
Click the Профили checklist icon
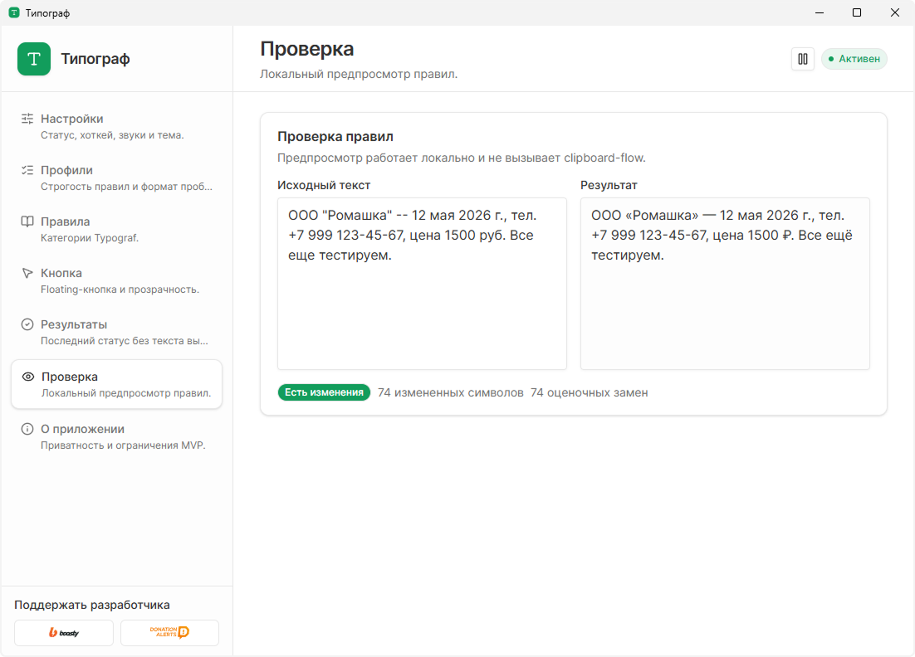pos(27,170)
